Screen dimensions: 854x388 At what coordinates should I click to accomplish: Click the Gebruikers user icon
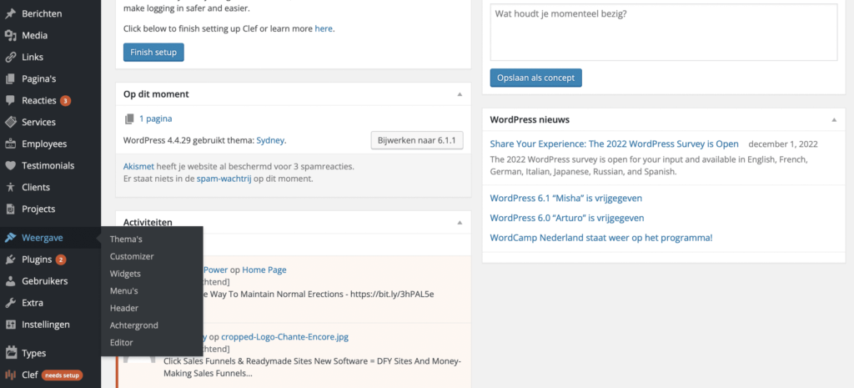10,282
